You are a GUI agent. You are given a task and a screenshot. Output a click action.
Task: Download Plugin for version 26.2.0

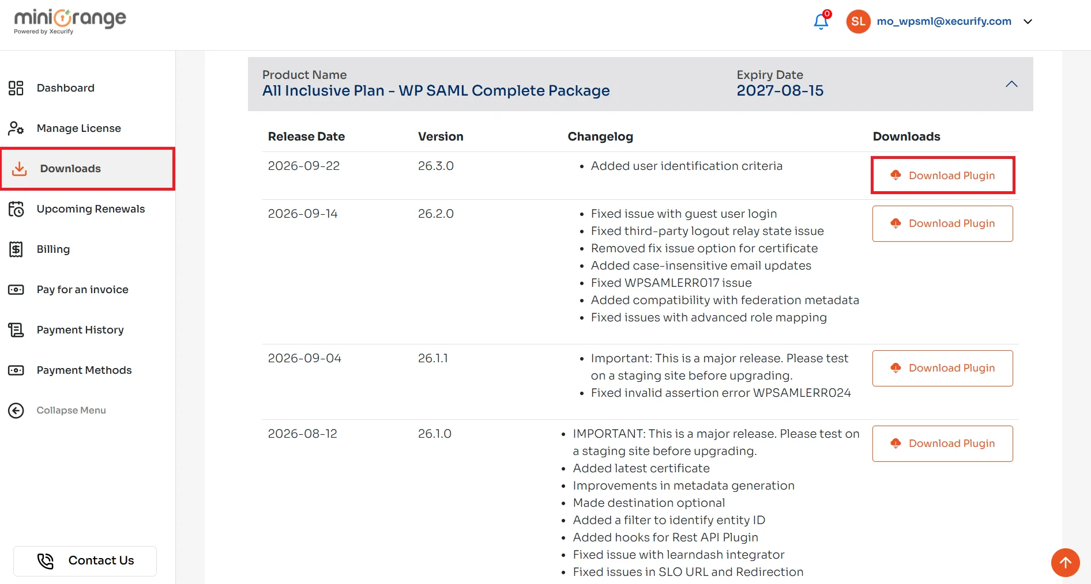pyautogui.click(x=943, y=223)
